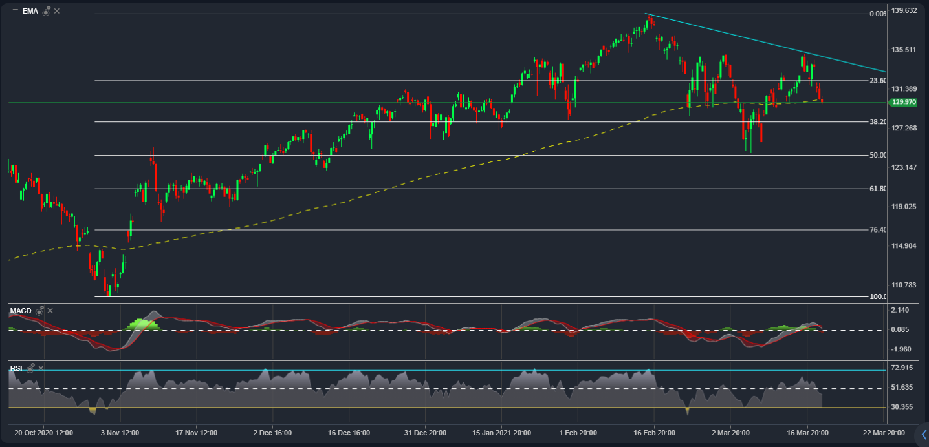The width and height of the screenshot is (929, 447).
Task: Expand side panel with blue chevron
Action: [x=924, y=435]
